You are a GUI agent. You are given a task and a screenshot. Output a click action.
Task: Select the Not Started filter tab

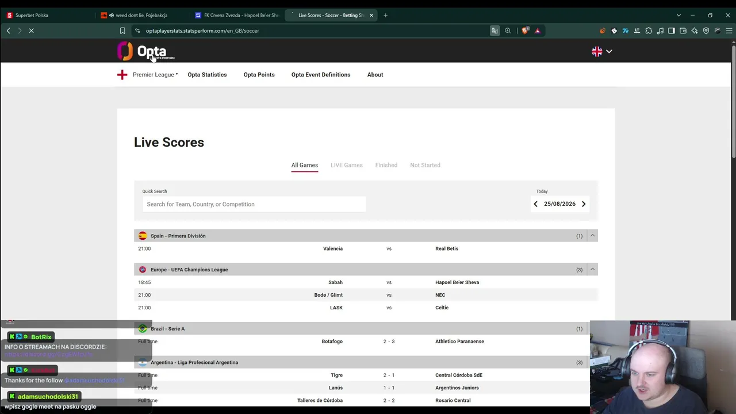click(x=425, y=165)
